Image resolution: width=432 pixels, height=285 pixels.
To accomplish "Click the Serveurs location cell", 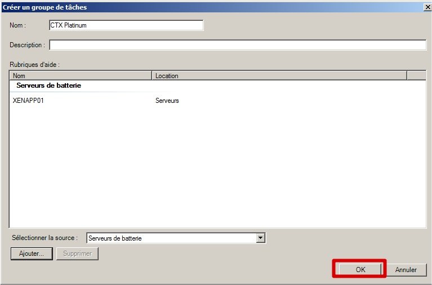I will [x=167, y=101].
